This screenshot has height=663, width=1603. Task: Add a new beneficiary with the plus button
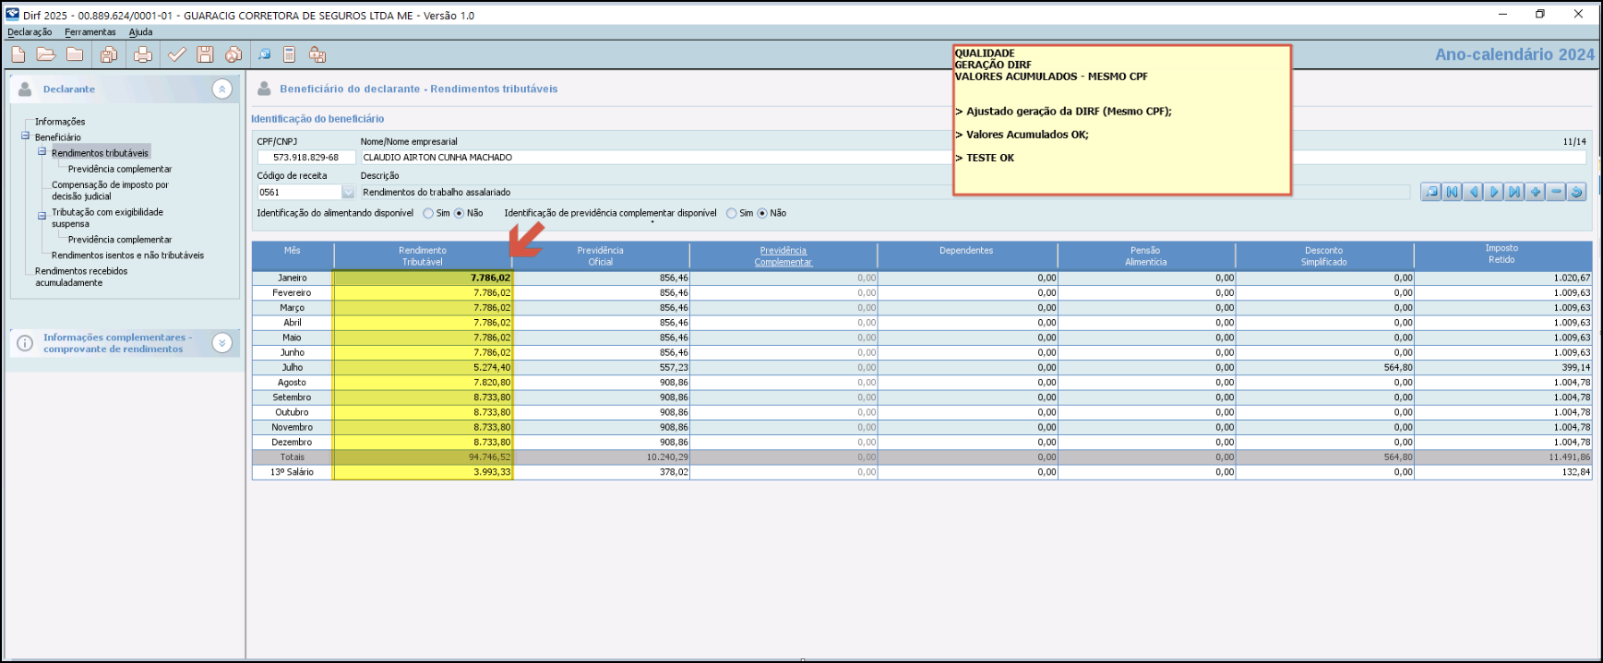pyautogui.click(x=1536, y=192)
